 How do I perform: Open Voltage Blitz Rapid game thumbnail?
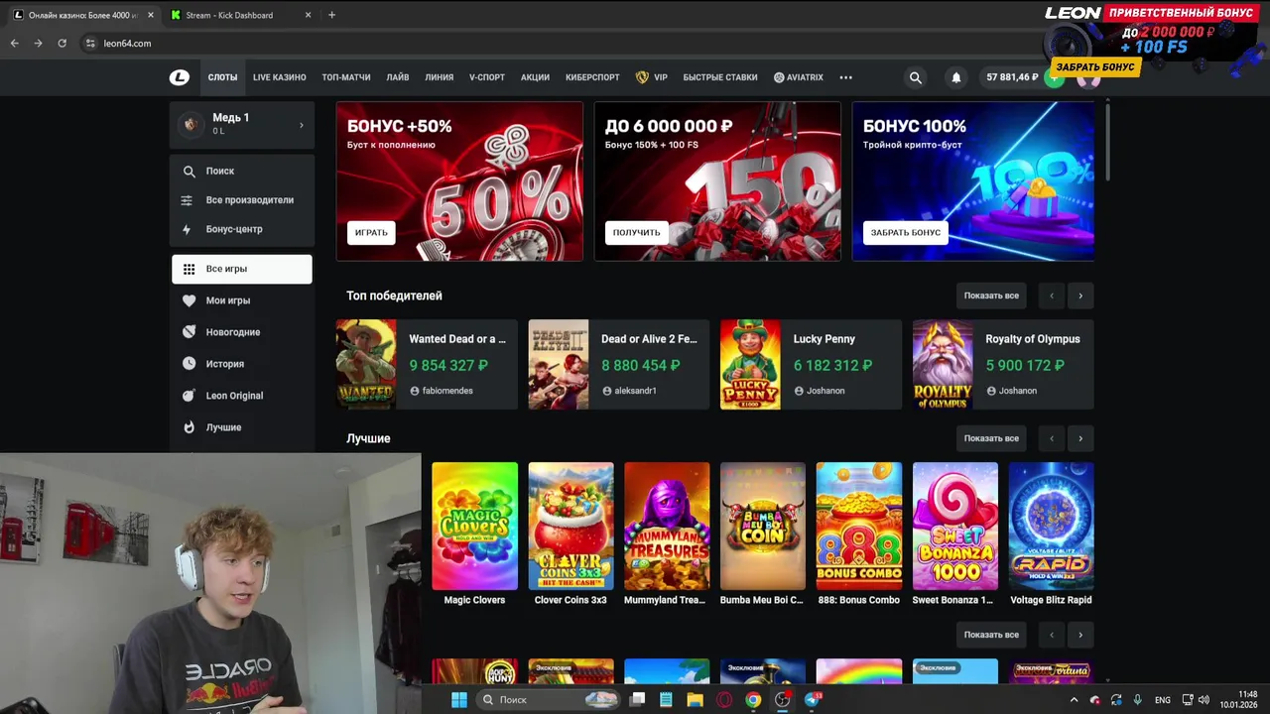(x=1052, y=526)
